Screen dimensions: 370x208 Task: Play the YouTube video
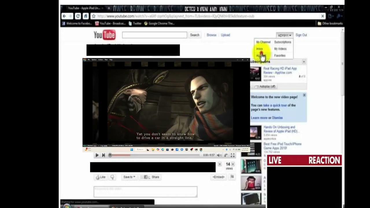pyautogui.click(x=97, y=155)
